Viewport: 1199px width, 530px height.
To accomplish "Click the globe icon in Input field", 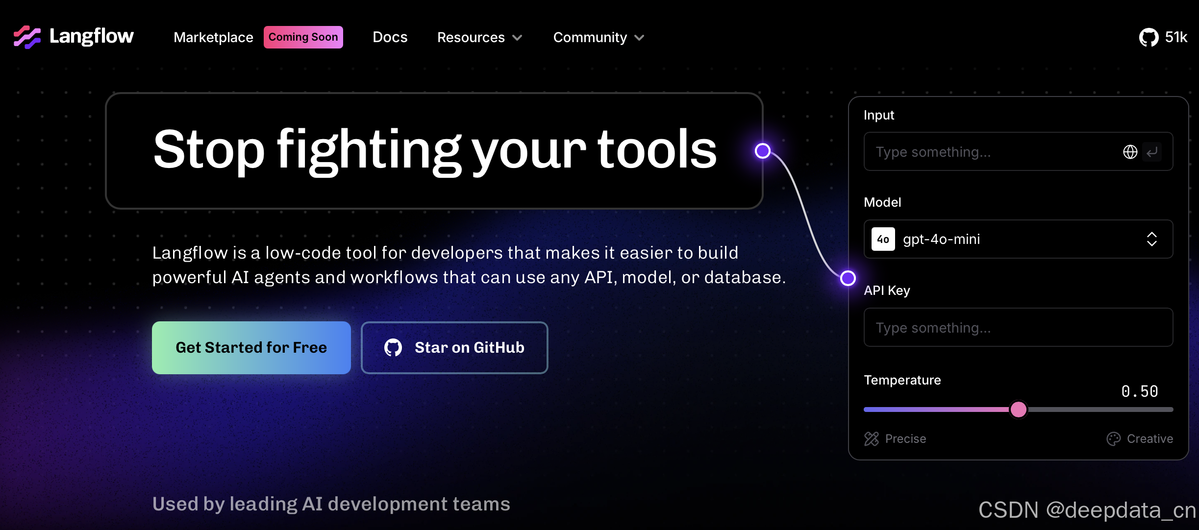I will 1130,152.
